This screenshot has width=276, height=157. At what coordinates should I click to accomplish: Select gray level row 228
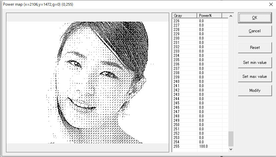(200, 30)
